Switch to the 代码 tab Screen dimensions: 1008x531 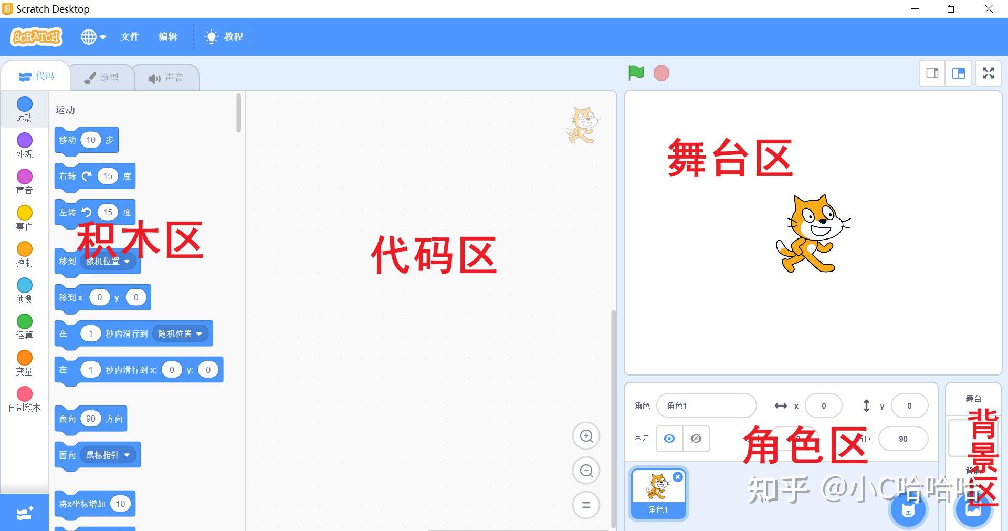point(36,76)
